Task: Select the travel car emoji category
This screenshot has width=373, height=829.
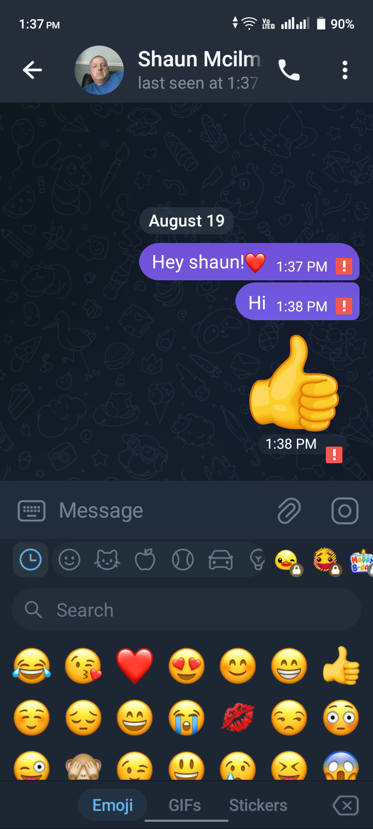Action: coord(221,560)
